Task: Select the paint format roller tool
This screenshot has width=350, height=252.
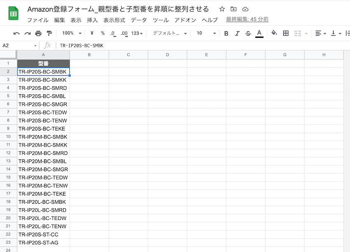Action: (49, 33)
